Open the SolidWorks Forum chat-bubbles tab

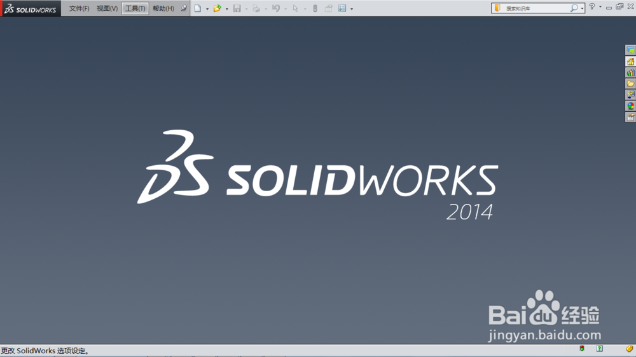(630, 50)
